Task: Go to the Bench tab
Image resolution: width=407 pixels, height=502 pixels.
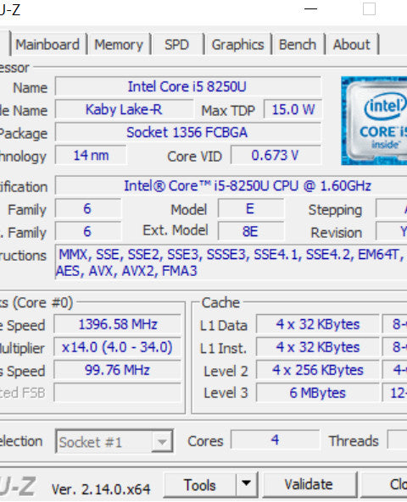Action: click(x=298, y=45)
